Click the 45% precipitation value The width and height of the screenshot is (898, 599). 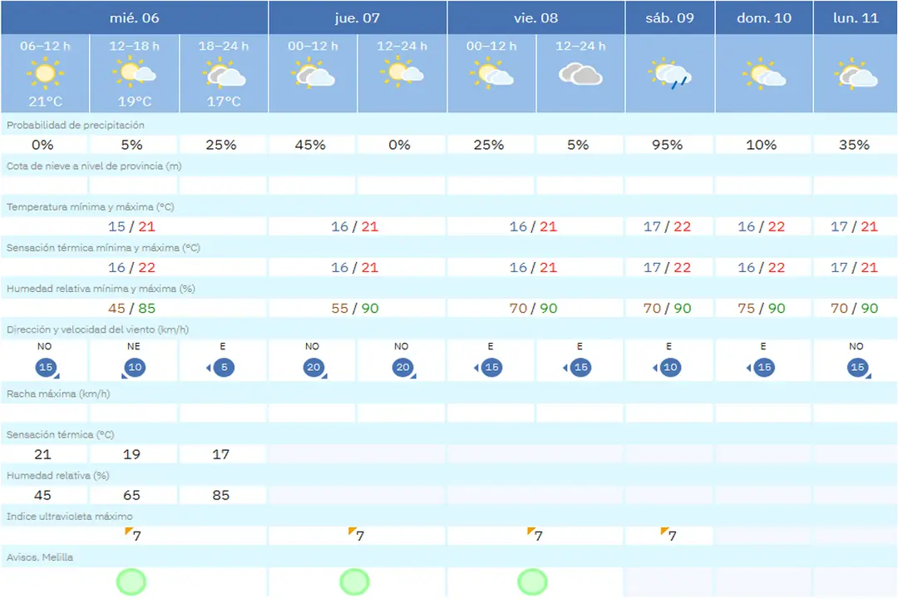coord(310,145)
